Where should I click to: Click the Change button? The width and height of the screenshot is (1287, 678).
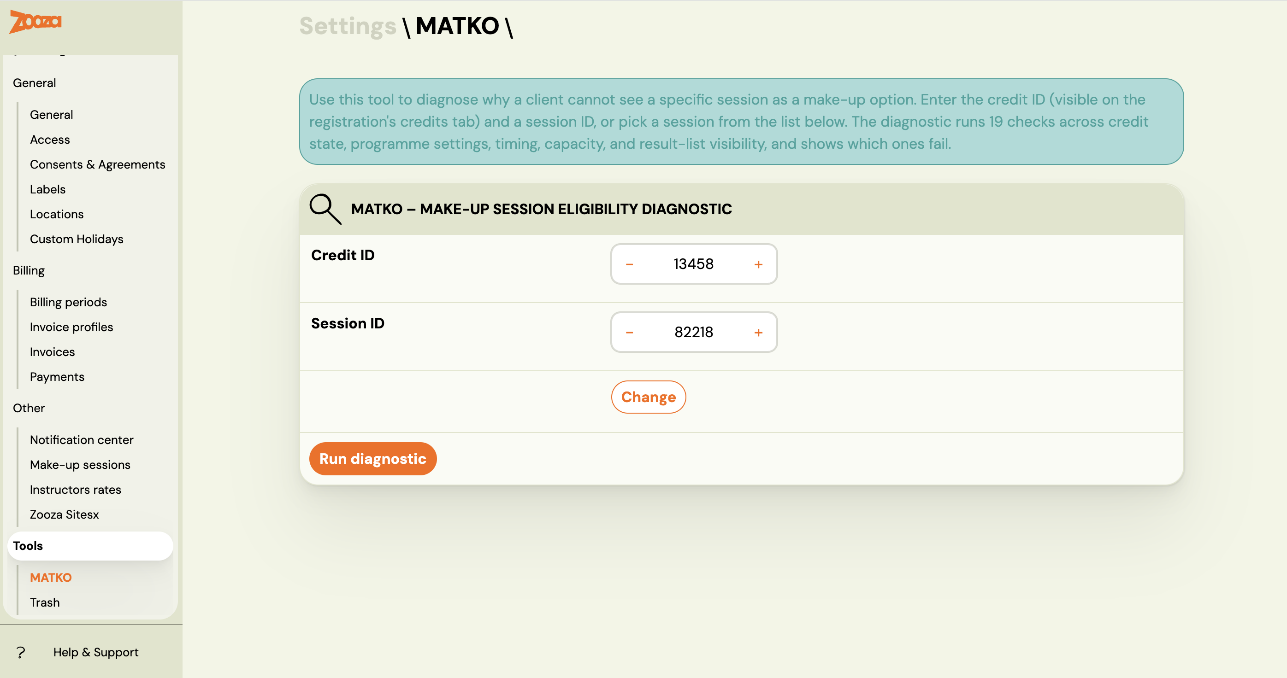pyautogui.click(x=648, y=397)
